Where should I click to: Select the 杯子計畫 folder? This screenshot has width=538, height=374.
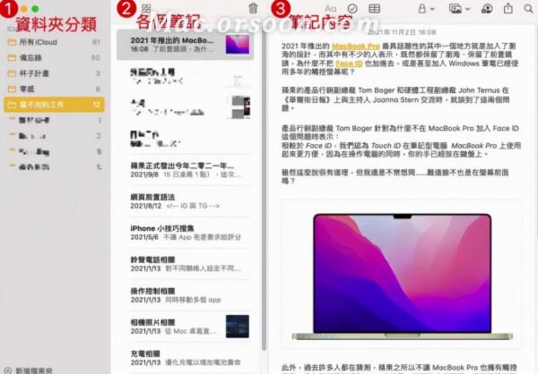(54, 73)
